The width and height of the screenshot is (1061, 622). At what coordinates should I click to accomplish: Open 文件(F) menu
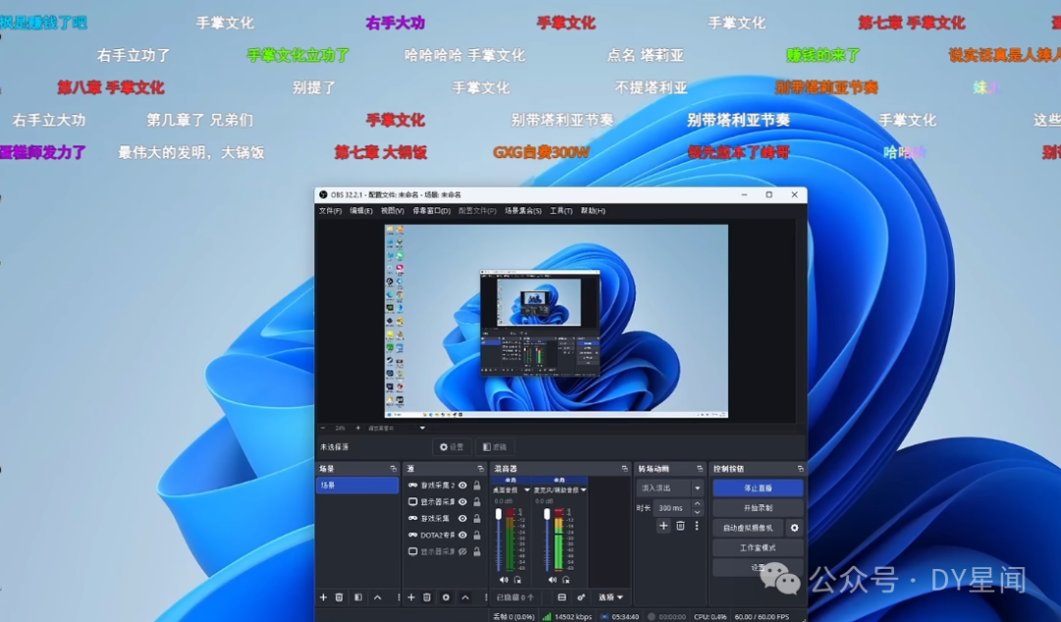pyautogui.click(x=330, y=211)
